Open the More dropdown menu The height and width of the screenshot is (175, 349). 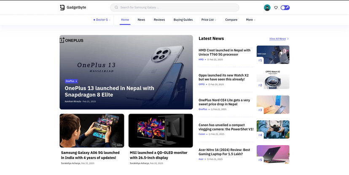pyautogui.click(x=251, y=20)
